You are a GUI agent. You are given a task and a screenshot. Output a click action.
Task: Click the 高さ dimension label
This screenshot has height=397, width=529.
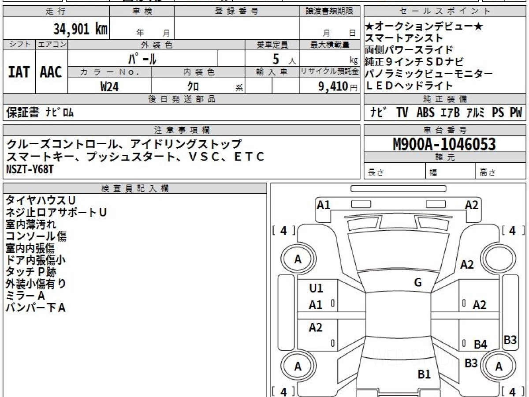coord(488,172)
